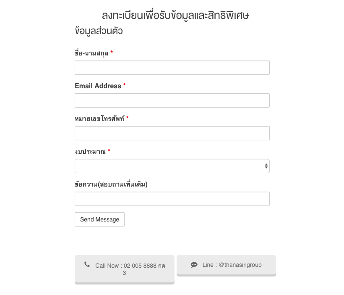Click the ชื่อ-นามสกุล field label

91,53
